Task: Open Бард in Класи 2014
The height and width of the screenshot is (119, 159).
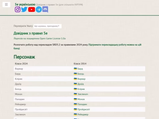Action: (80, 69)
